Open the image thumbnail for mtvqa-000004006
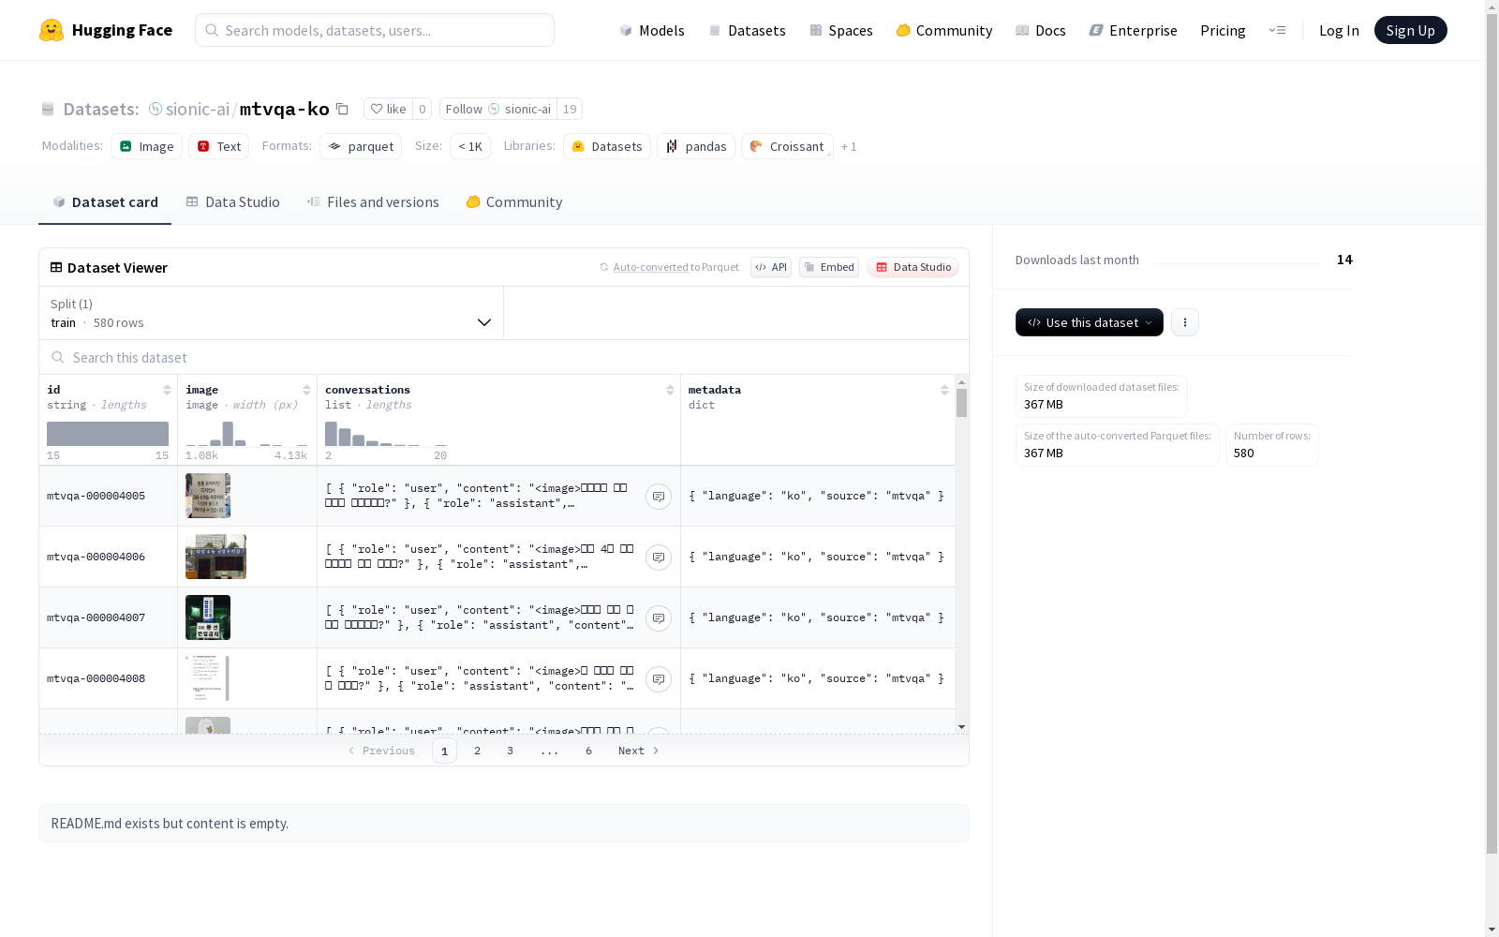1499x937 pixels. click(215, 557)
